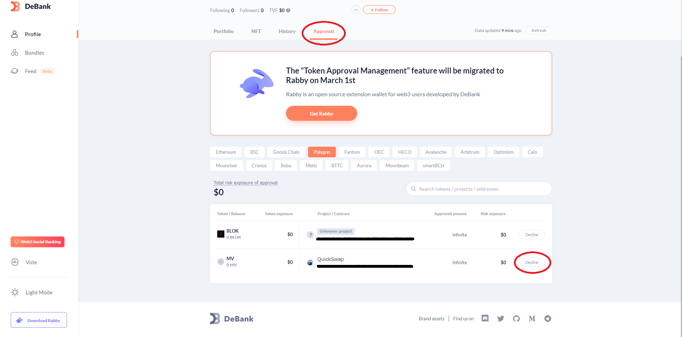This screenshot has width=682, height=337.
Task: Open the Brand assets link
Action: click(x=432, y=319)
